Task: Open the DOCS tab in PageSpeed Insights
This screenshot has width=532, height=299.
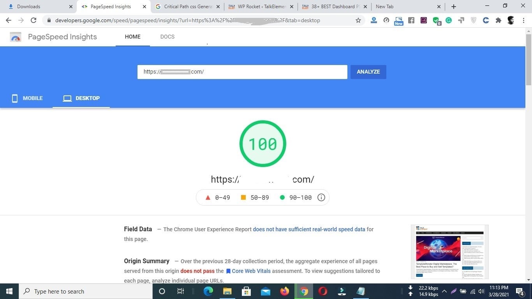Action: pos(167,37)
